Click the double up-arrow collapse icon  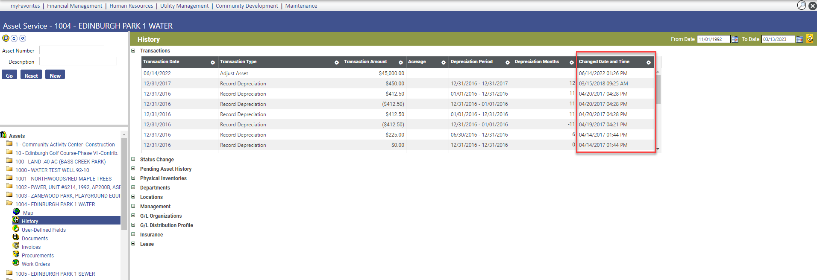point(14,38)
